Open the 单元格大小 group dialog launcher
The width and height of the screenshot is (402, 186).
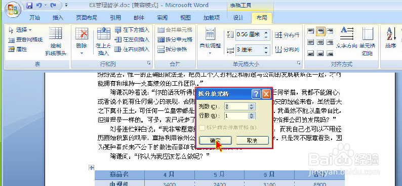tap(298, 63)
